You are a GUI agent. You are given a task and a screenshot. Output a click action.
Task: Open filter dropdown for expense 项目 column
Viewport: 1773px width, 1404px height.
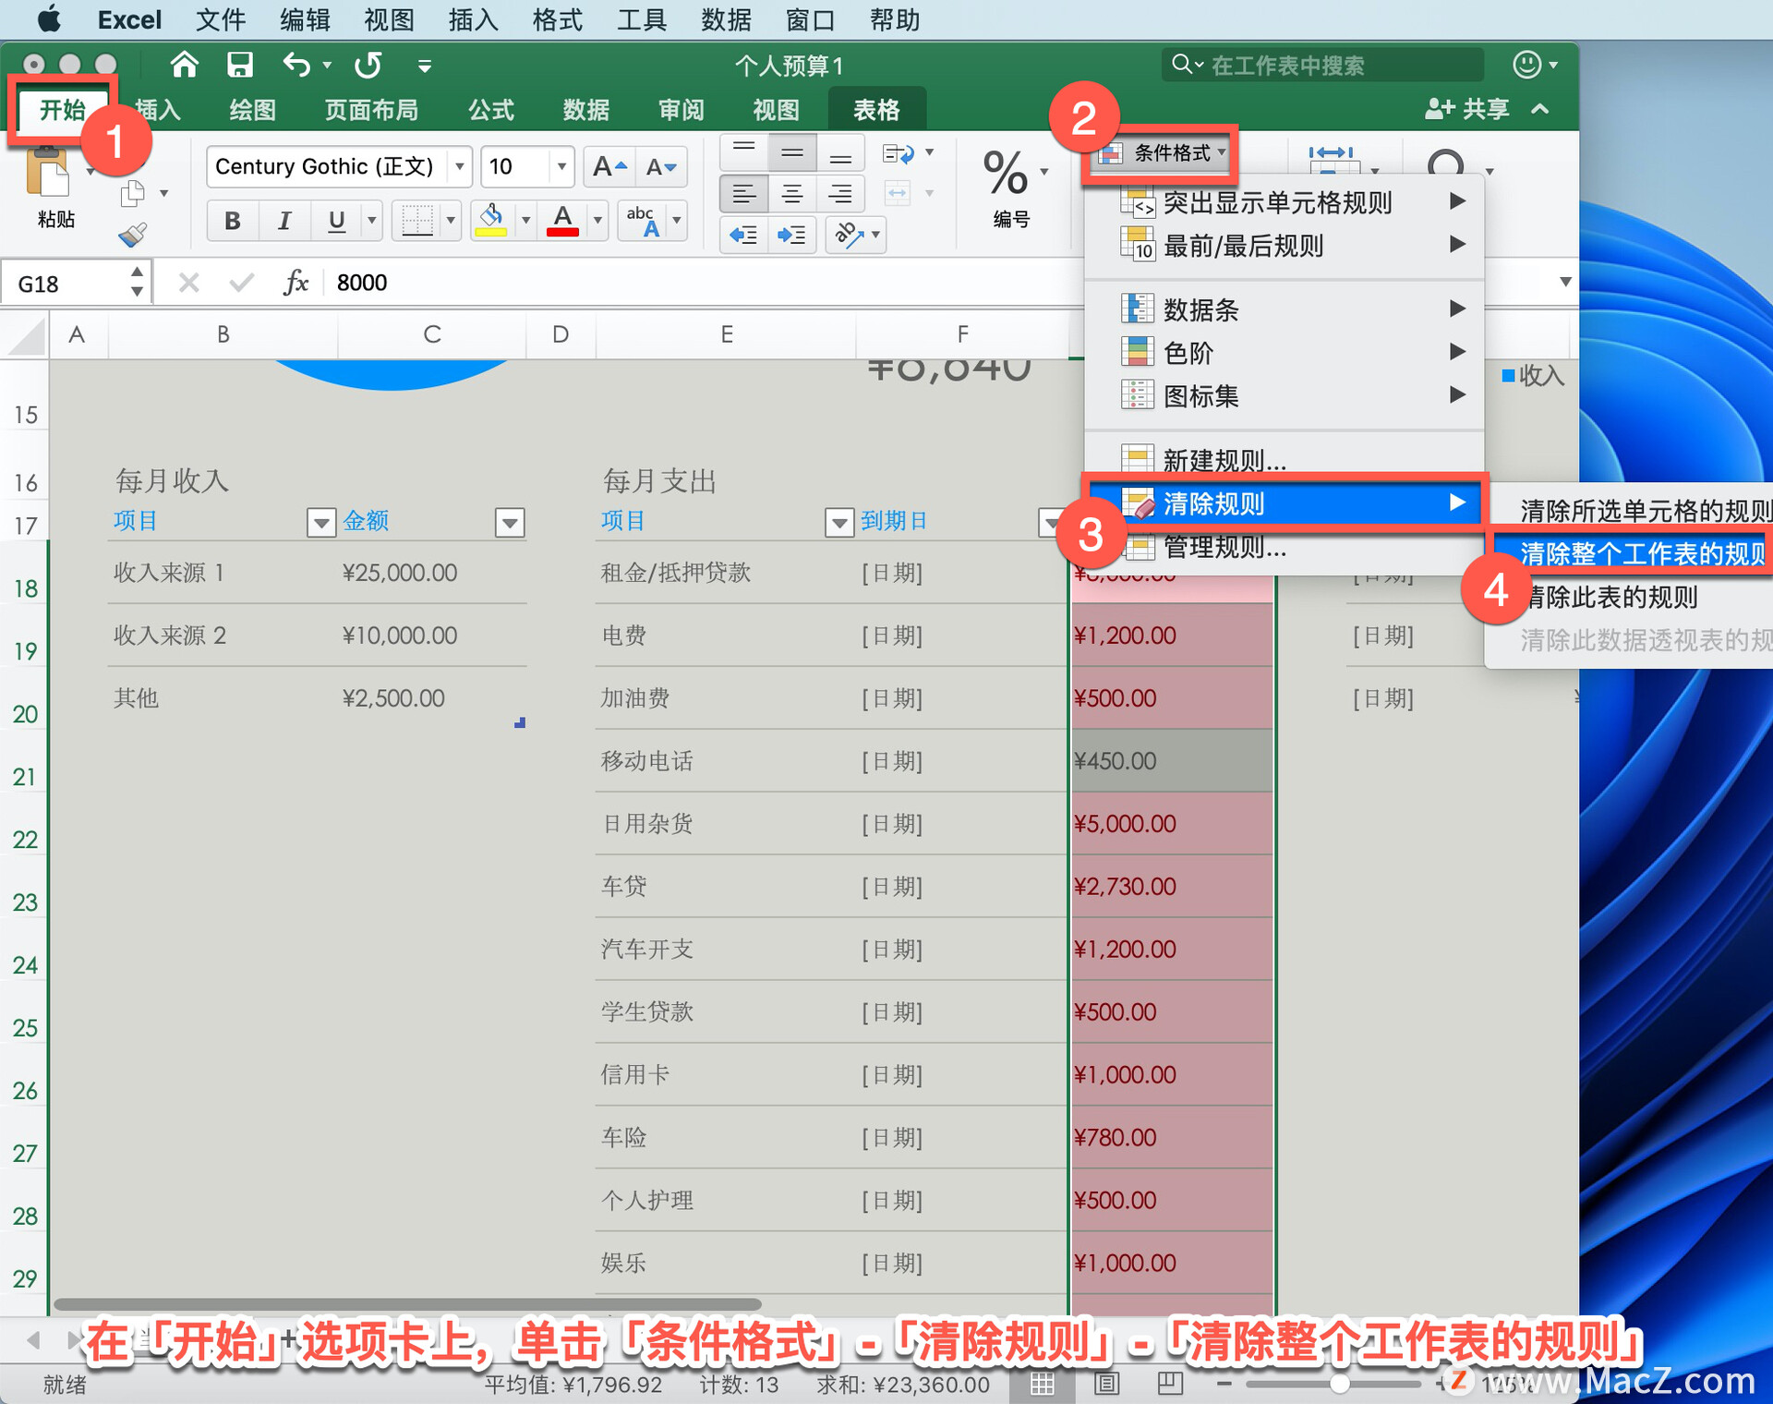pos(838,523)
